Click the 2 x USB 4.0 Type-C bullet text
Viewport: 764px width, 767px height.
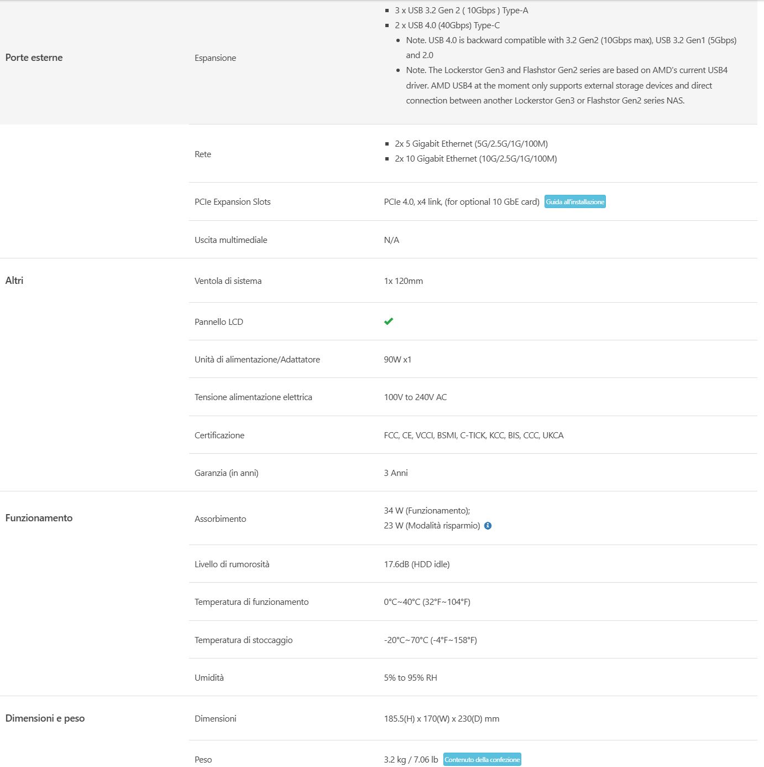coord(447,25)
